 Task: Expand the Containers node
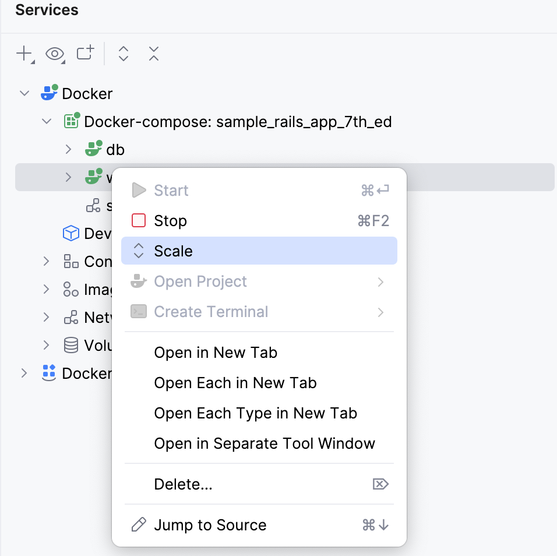pyautogui.click(x=46, y=261)
